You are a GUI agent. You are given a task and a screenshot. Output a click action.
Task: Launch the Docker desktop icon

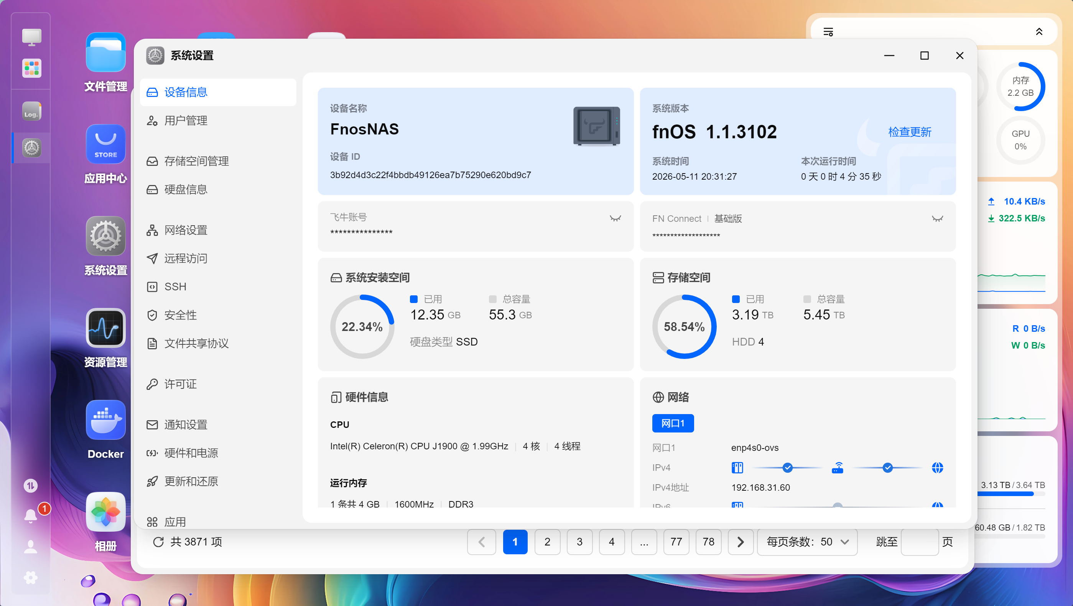tap(105, 420)
